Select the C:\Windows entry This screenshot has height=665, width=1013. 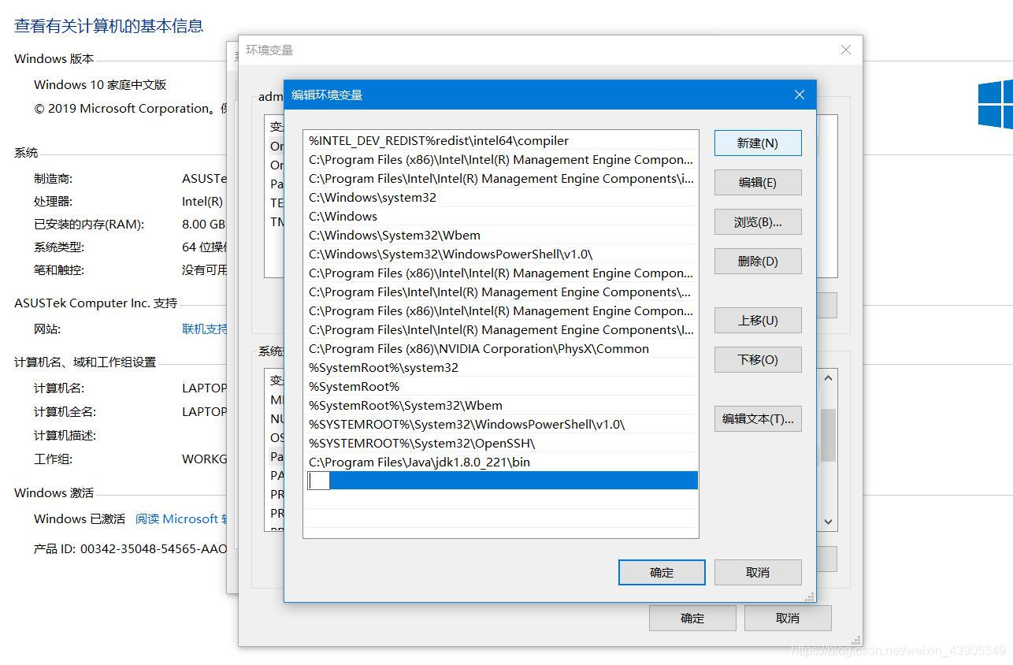pyautogui.click(x=501, y=217)
